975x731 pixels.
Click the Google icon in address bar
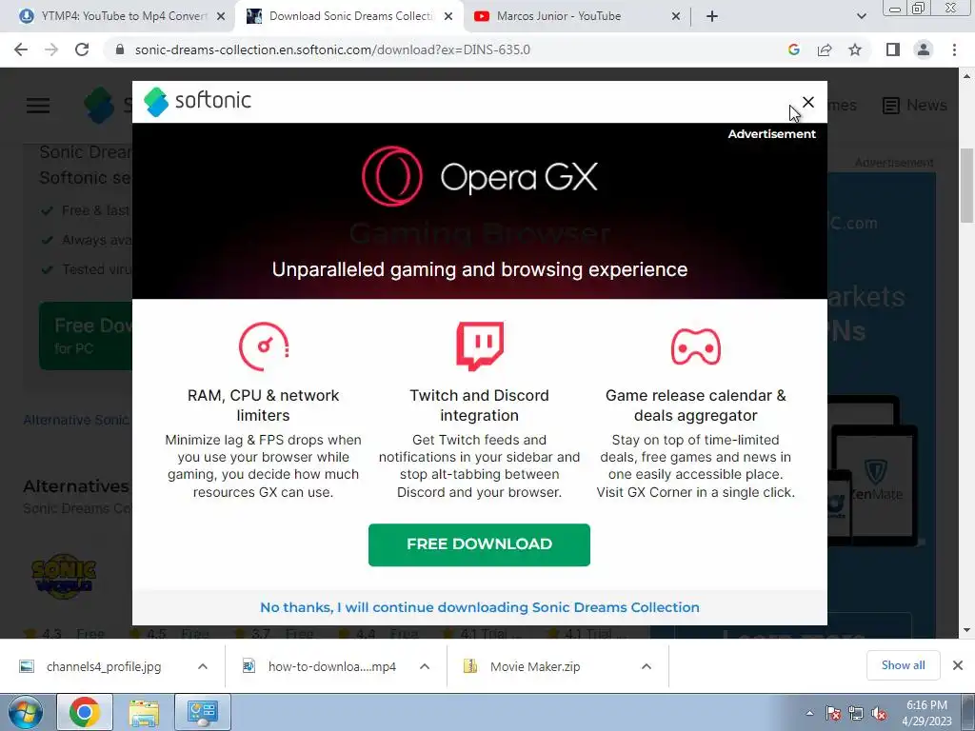(793, 49)
